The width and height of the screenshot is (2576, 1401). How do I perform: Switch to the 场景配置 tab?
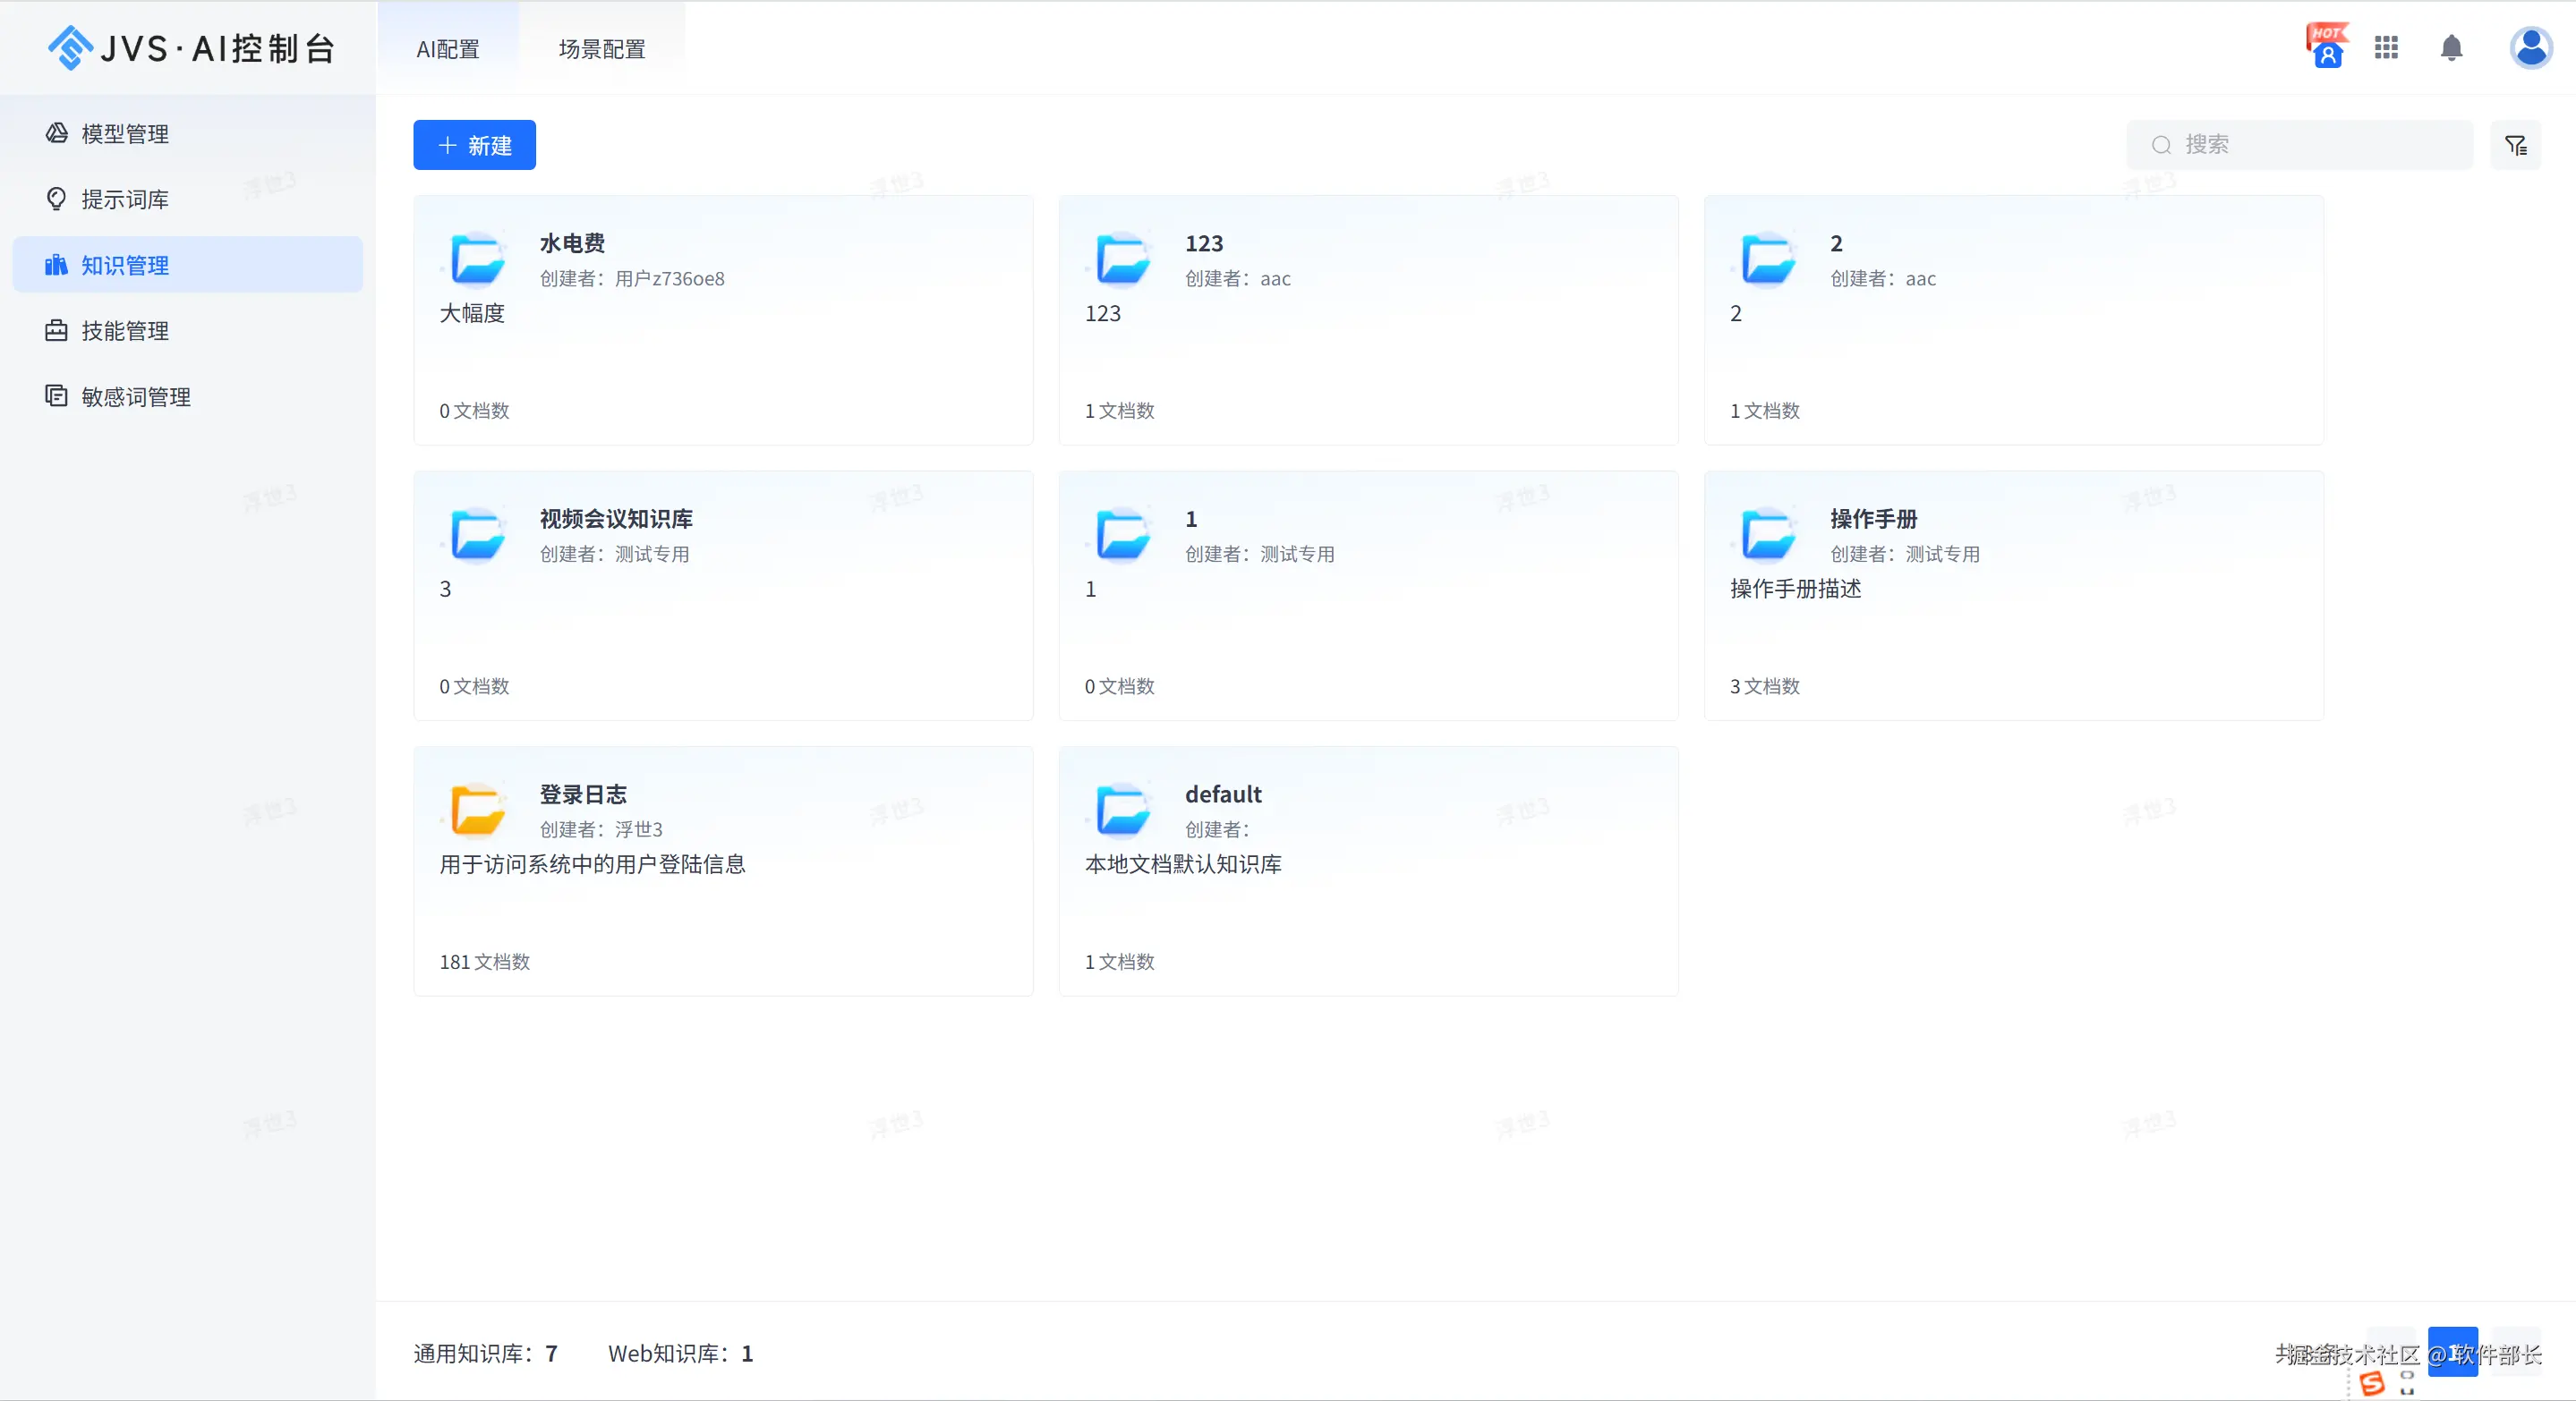click(602, 49)
